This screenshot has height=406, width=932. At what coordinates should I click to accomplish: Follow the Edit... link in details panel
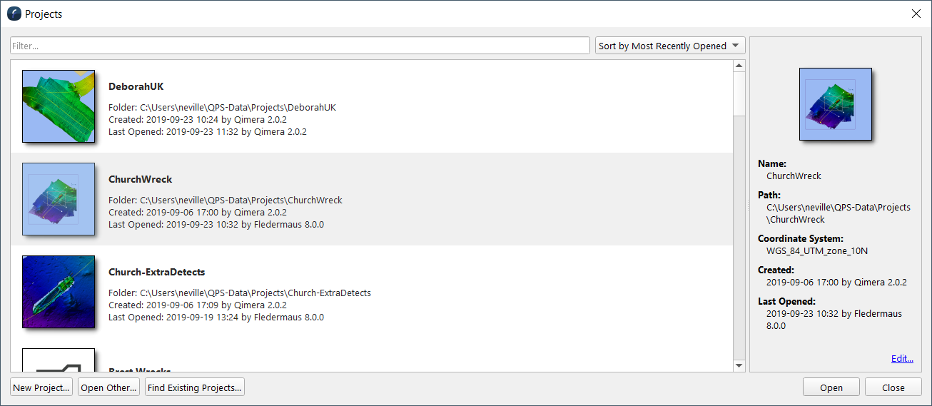tap(902, 358)
